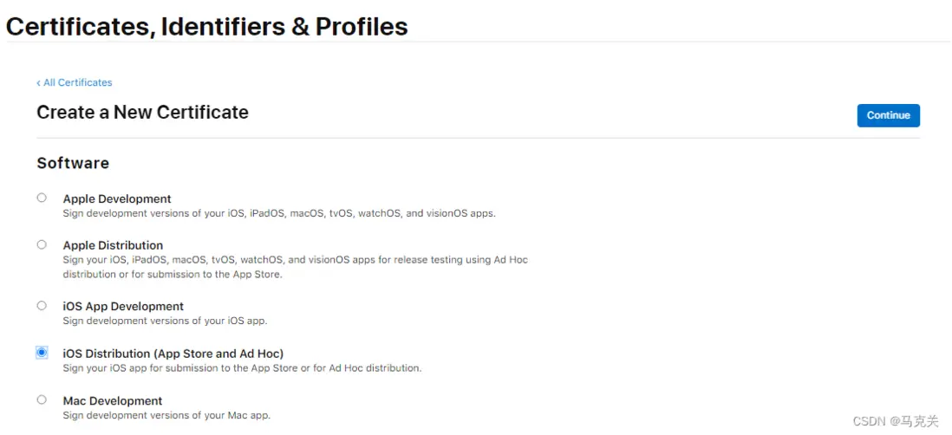The image size is (952, 435).
Task: Click the selected iOS Distribution radio button
Action: click(x=42, y=352)
